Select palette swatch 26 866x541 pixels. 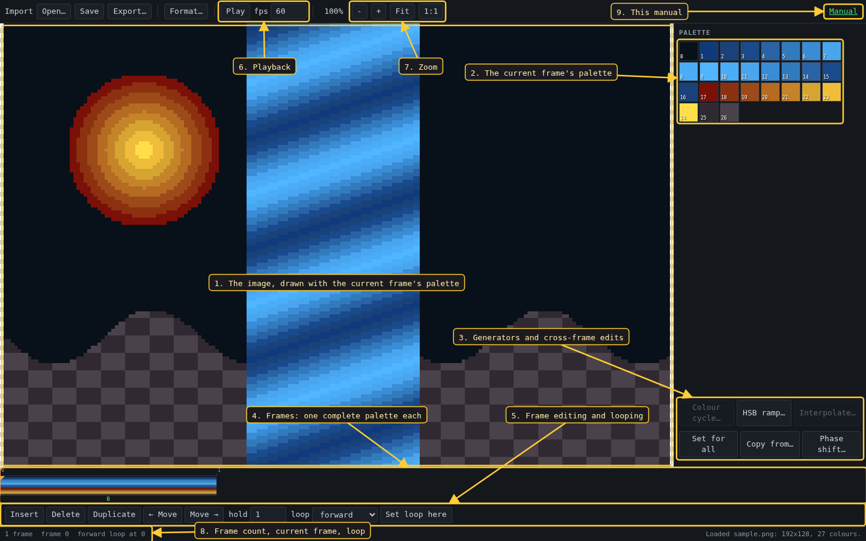[729, 112]
